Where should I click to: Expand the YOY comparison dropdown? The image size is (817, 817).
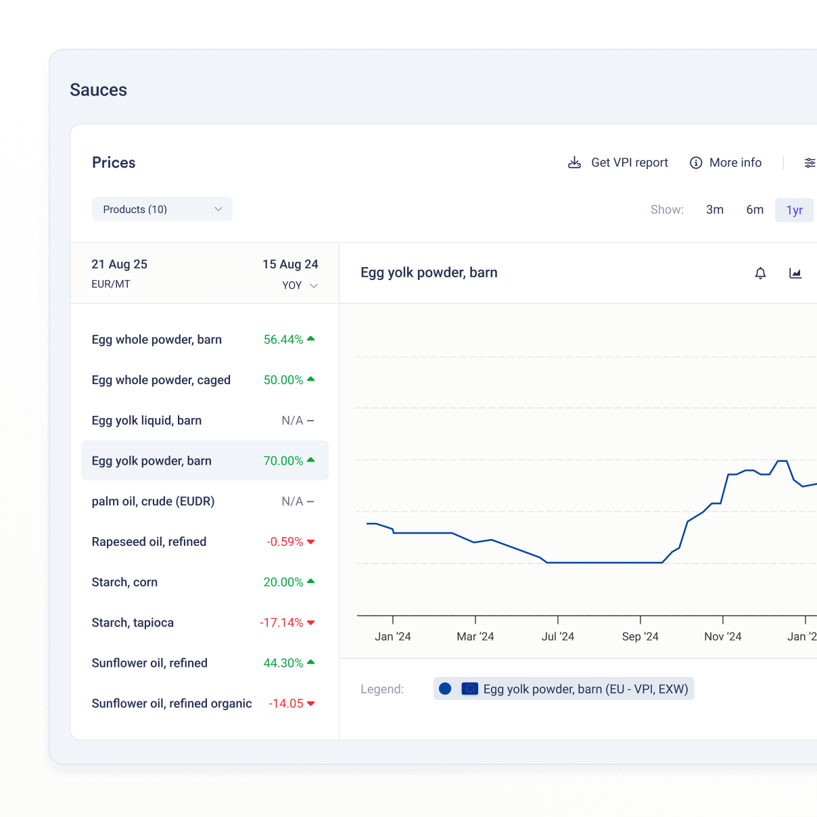(x=300, y=285)
